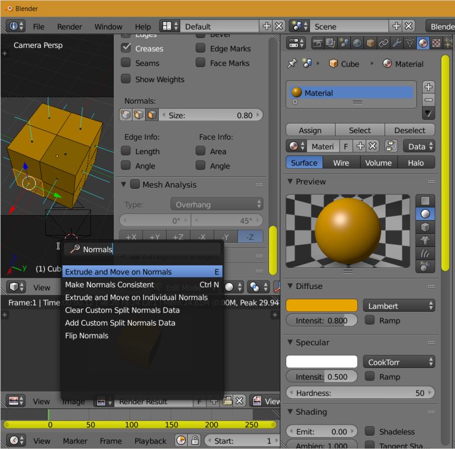This screenshot has height=449, width=455.
Task: Enable the Creases checkbox
Action: [125, 48]
